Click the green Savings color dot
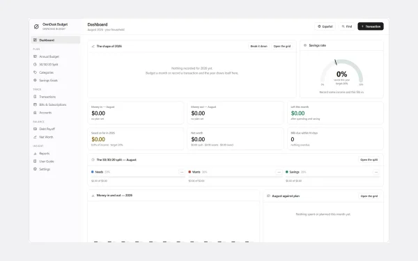Image resolution: width=418 pixels, height=261 pixels. coord(287,172)
